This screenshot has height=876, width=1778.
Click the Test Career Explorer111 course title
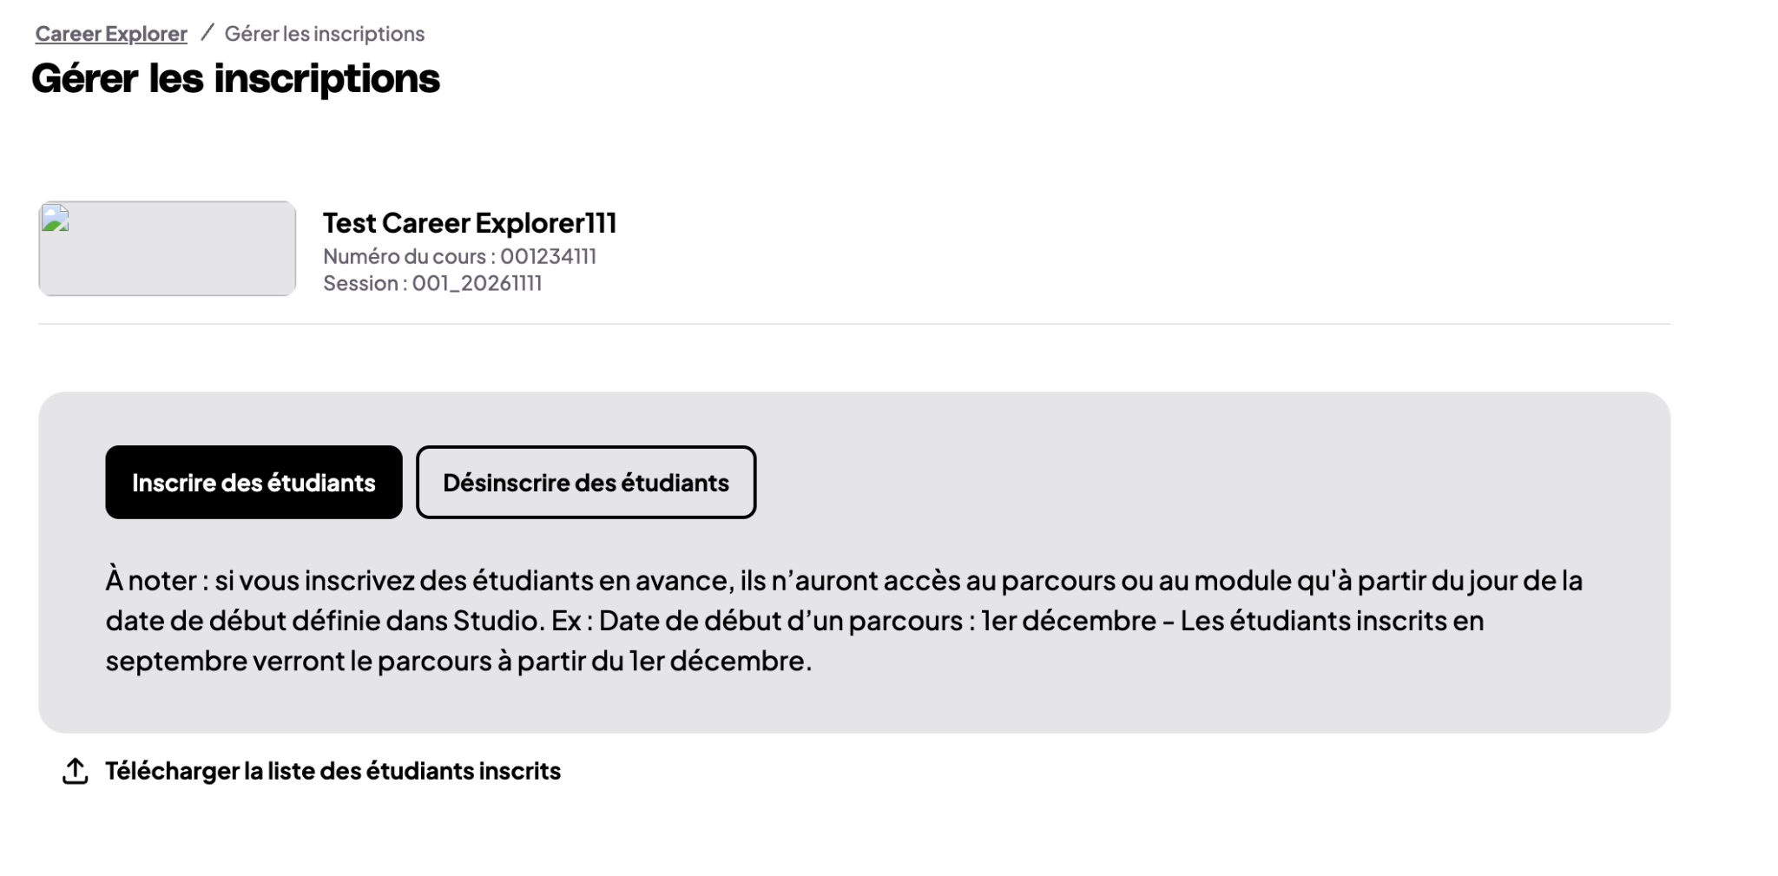point(470,223)
